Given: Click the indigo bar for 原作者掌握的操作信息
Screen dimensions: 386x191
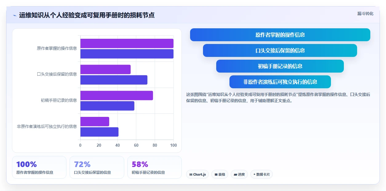Looking at the screenshot, I should click(x=127, y=54).
